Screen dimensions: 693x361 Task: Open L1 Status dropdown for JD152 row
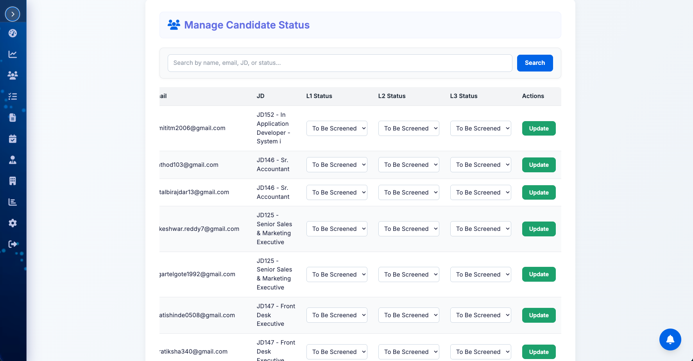pyautogui.click(x=337, y=129)
